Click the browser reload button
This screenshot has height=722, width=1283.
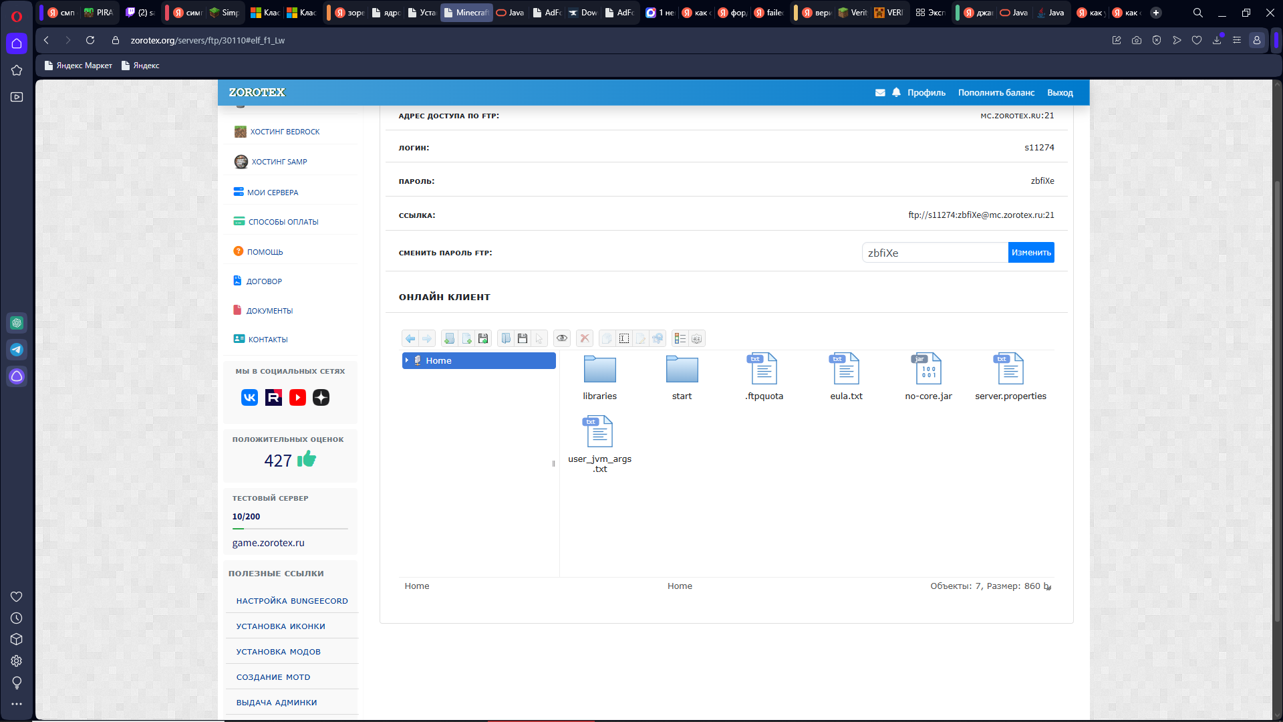90,40
